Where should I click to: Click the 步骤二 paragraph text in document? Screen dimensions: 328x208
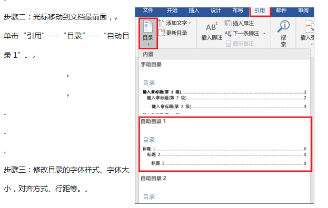pos(66,36)
